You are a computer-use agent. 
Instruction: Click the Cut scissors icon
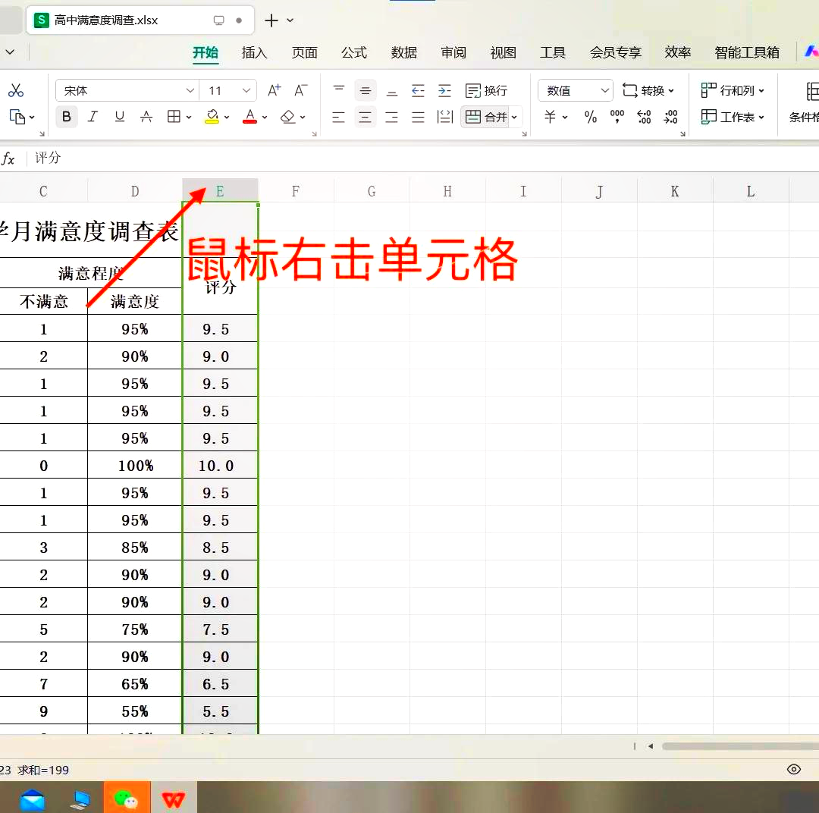coord(16,91)
